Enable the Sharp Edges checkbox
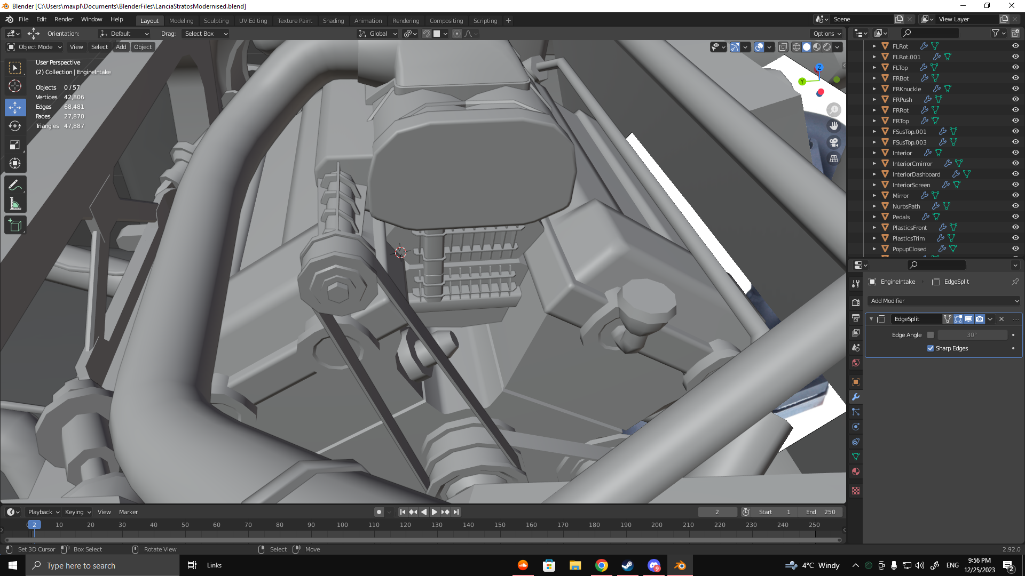Viewport: 1025px width, 576px height. coord(931,348)
